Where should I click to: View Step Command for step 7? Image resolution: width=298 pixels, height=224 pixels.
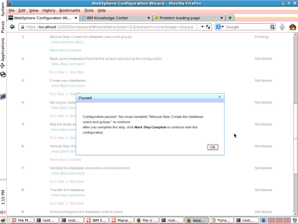[x=68, y=173]
